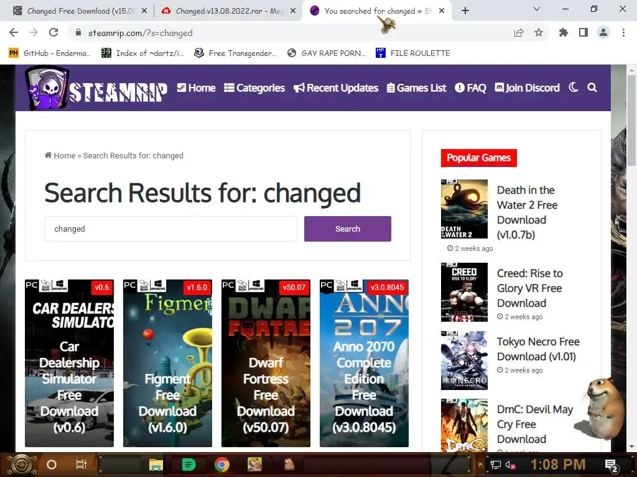Screen dimensions: 637x477
Task: Open Cortana circle on taskbar
Action: (x=52, y=465)
